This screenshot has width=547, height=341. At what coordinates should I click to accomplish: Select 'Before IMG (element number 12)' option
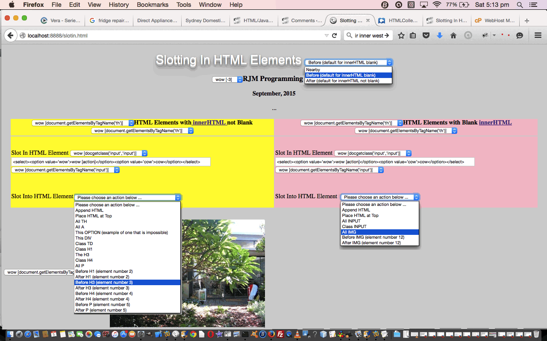tap(373, 237)
